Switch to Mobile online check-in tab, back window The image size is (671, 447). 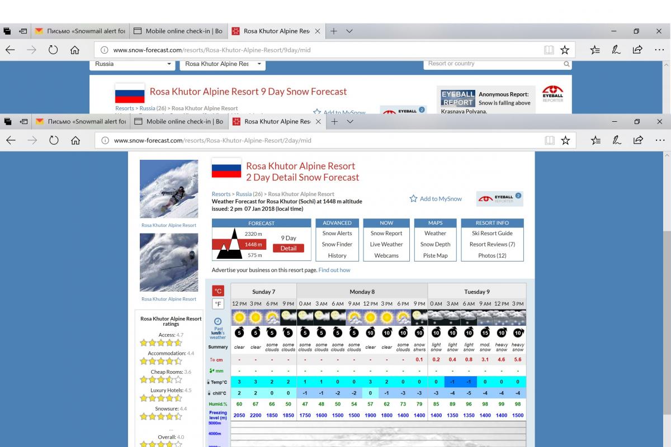click(x=179, y=31)
